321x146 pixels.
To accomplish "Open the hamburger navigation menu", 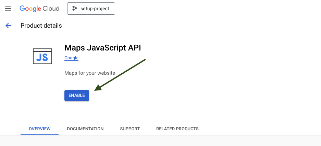I will (8, 9).
